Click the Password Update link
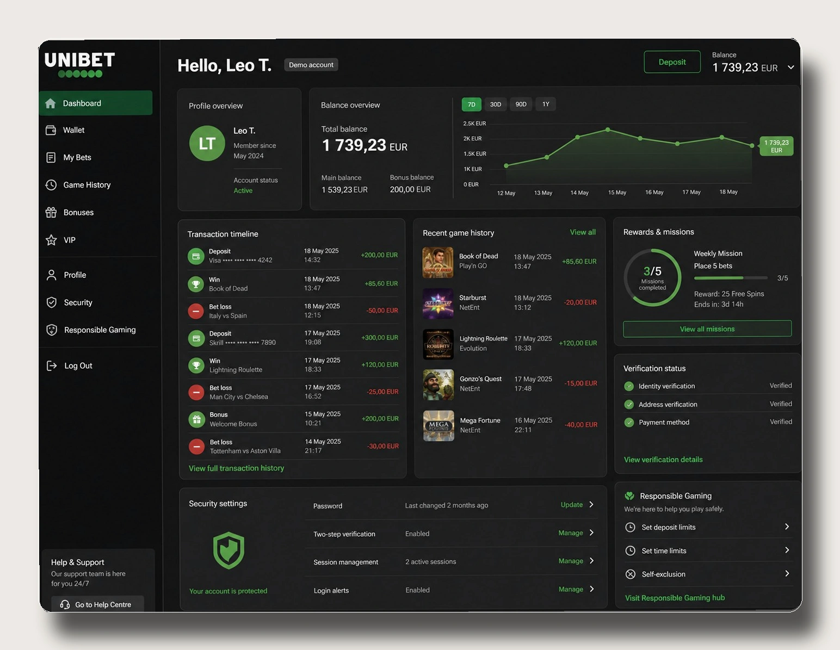This screenshot has width=840, height=650. [572, 505]
